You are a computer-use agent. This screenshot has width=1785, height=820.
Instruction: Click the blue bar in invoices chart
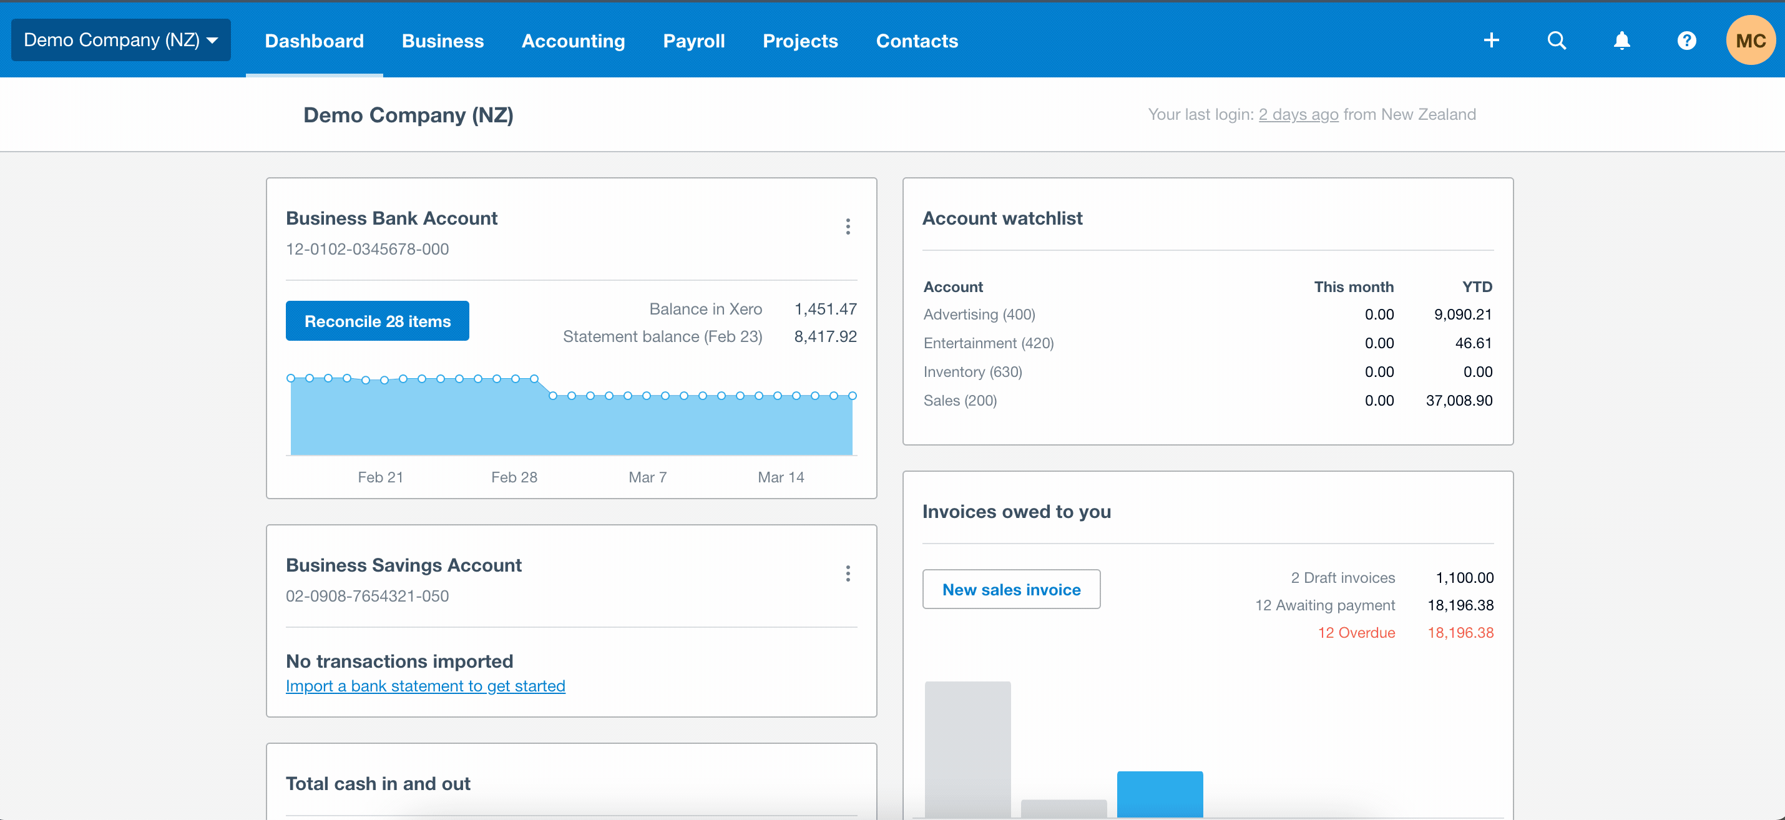pyautogui.click(x=1159, y=794)
